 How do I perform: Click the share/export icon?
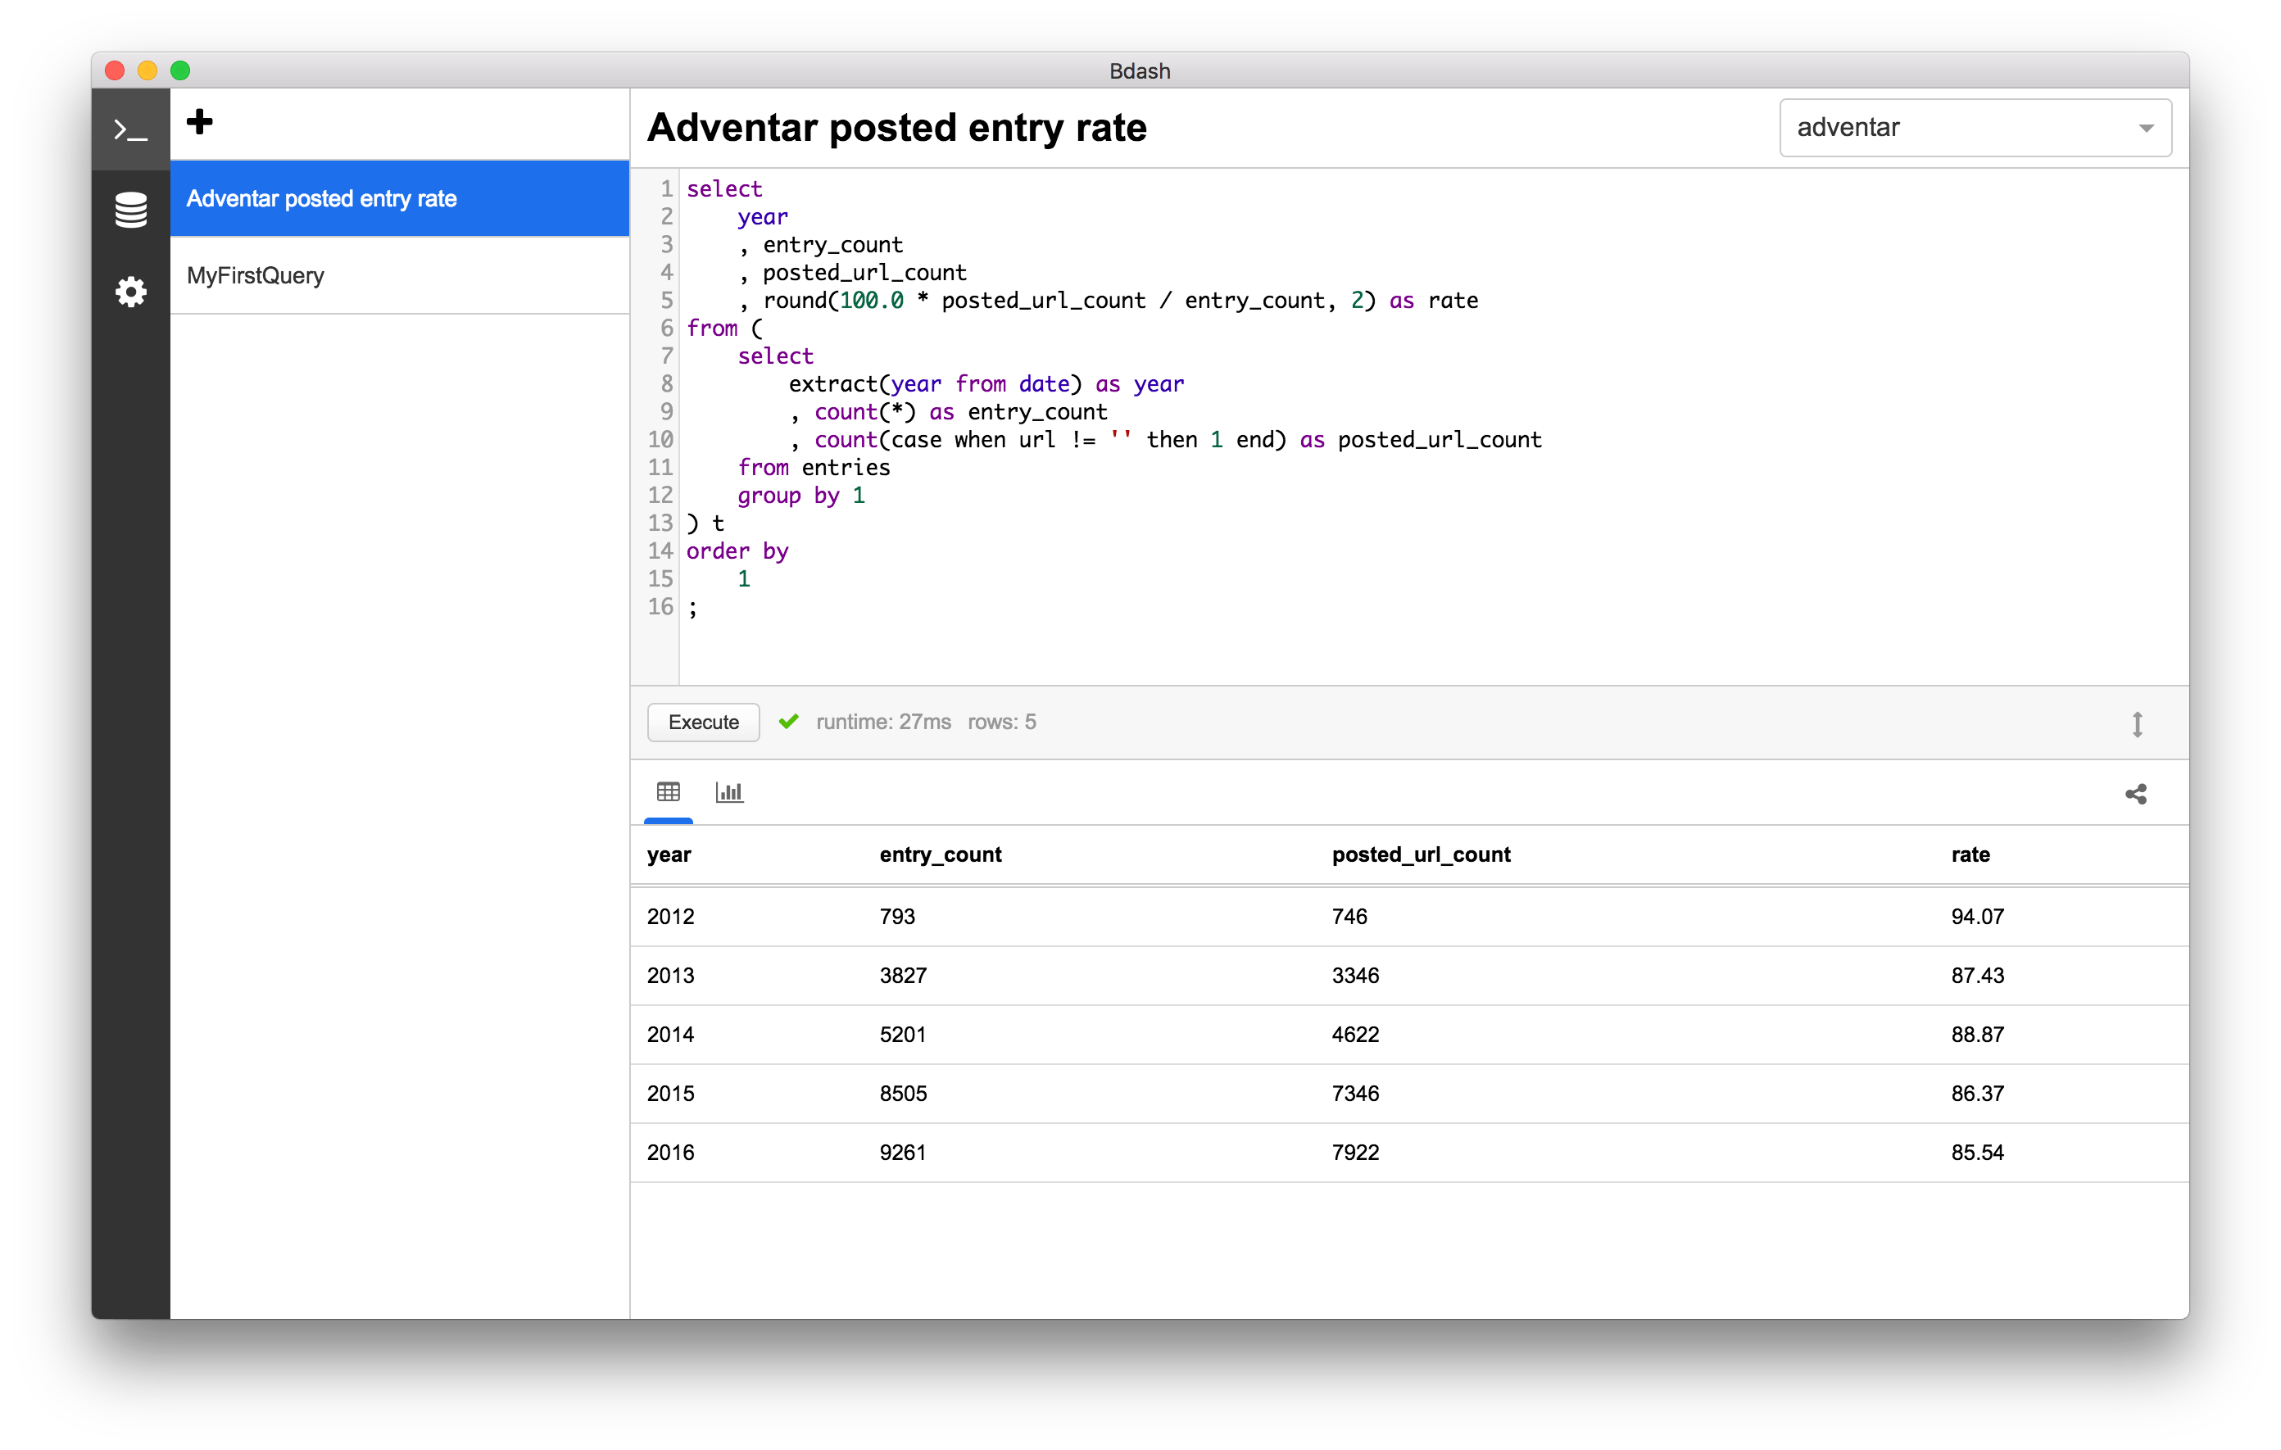tap(2136, 793)
